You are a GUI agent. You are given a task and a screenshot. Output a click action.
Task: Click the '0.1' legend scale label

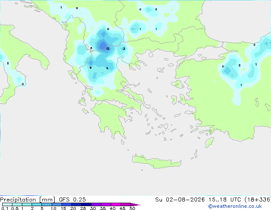[5, 208]
